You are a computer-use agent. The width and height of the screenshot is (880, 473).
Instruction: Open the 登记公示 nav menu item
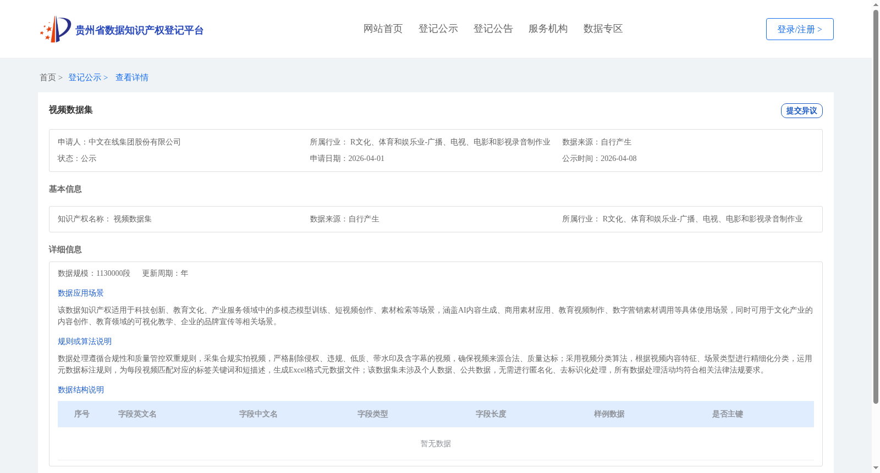438,29
